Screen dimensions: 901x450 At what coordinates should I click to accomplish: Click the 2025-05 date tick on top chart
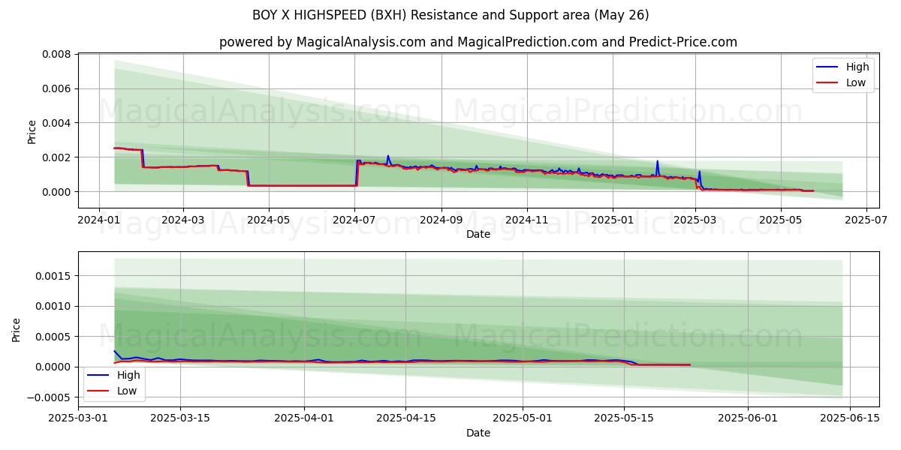coord(781,220)
